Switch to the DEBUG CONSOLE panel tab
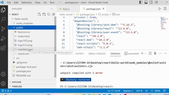The image size is (169, 95). pos(97,54)
